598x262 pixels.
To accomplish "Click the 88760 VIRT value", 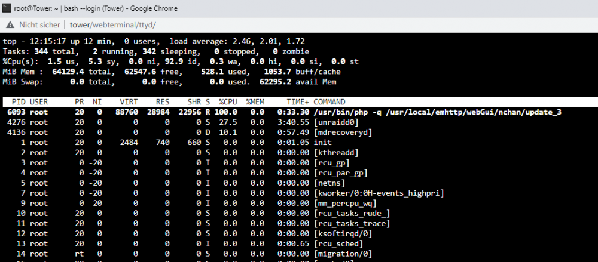I will (127, 112).
